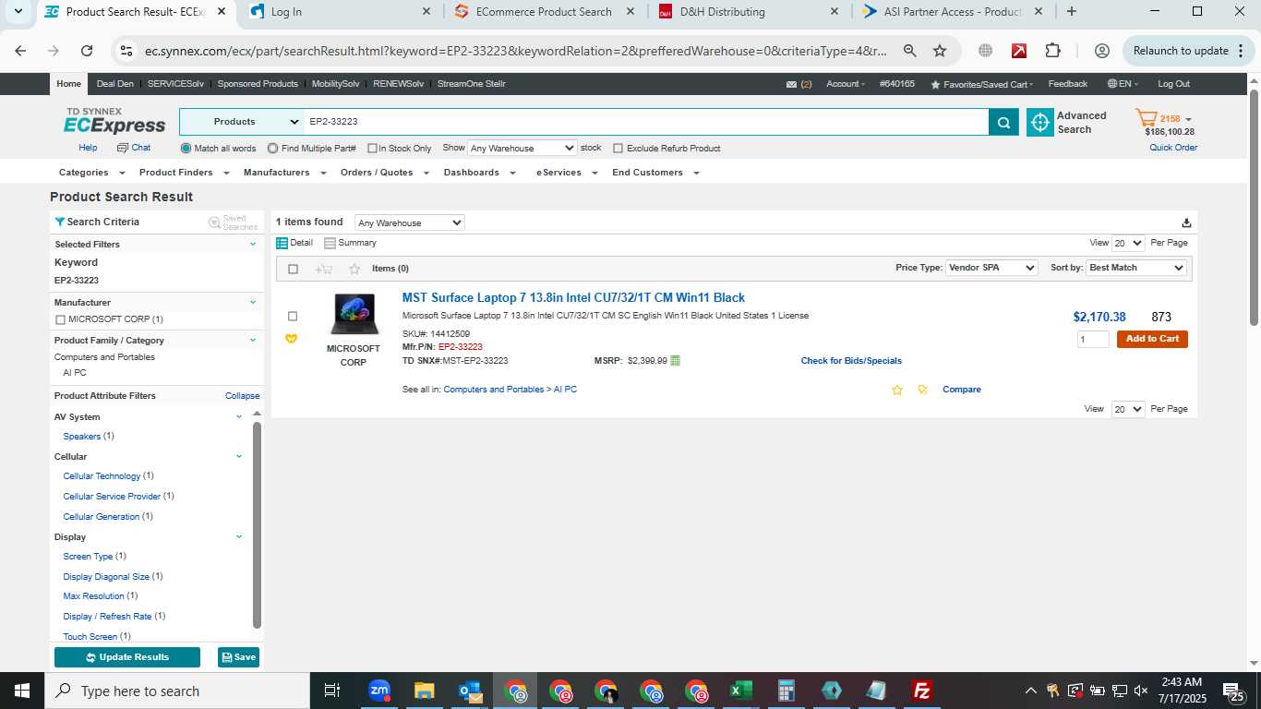Open Advanced Search target icon
This screenshot has height=709, width=1261.
1040,122
